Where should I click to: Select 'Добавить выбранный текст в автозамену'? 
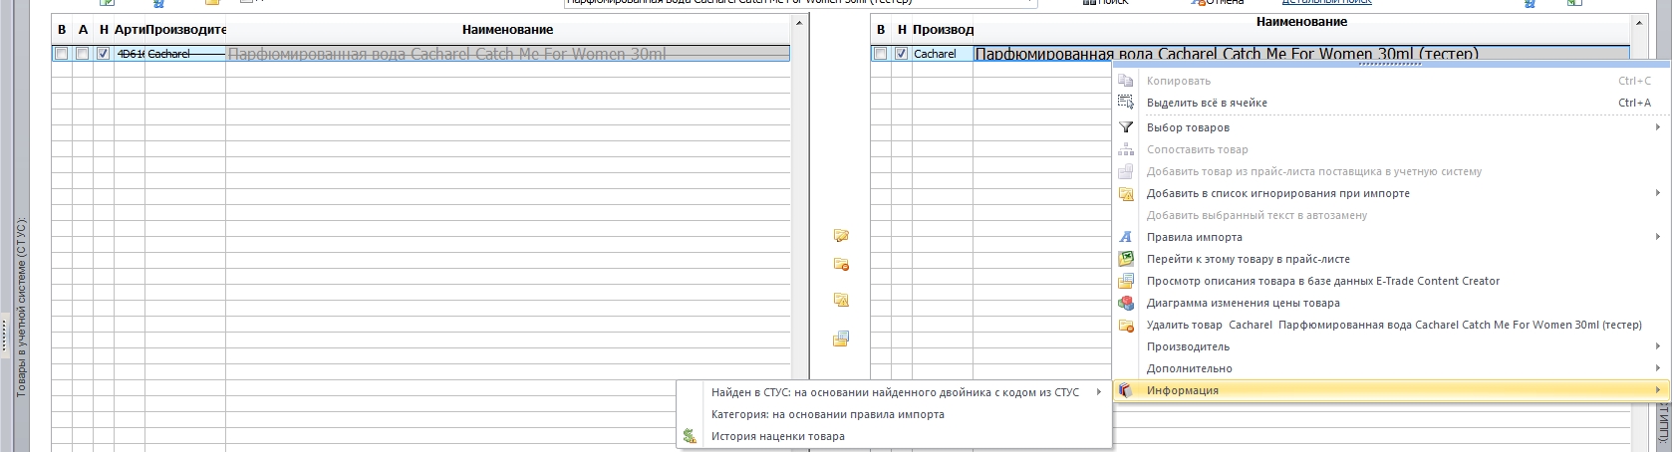1256,215
